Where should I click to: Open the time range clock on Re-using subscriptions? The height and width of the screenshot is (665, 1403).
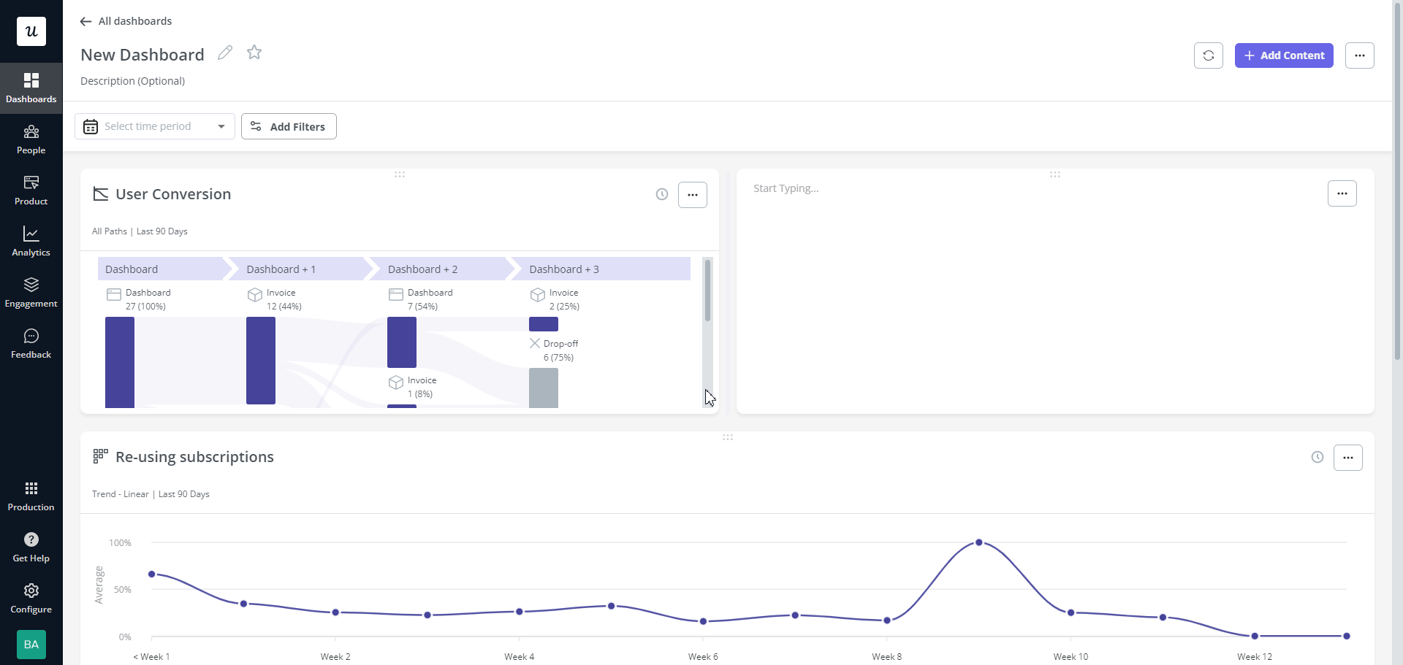1318,456
